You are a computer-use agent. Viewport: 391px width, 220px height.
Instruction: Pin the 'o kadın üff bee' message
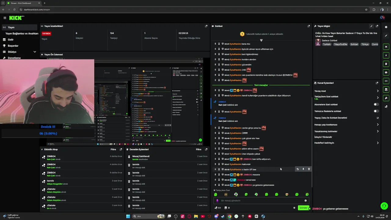pyautogui.click(x=303, y=169)
